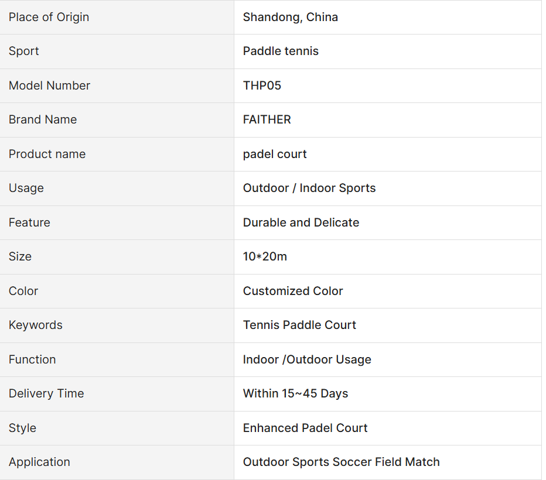
Task: Click the 'padel court' product name value
Action: [x=275, y=154]
